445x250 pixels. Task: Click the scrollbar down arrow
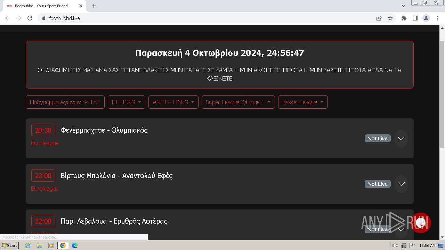(x=442, y=237)
